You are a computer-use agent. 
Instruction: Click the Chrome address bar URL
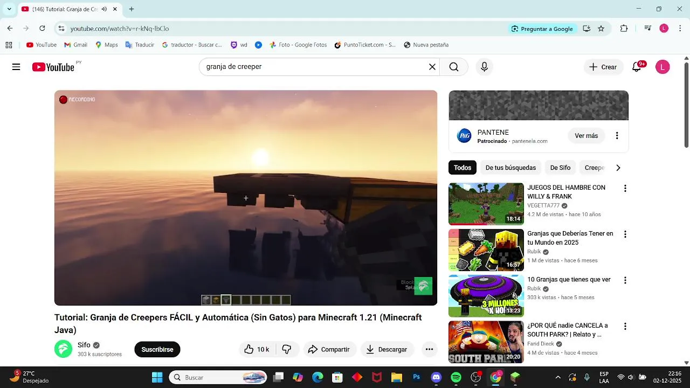(x=120, y=29)
